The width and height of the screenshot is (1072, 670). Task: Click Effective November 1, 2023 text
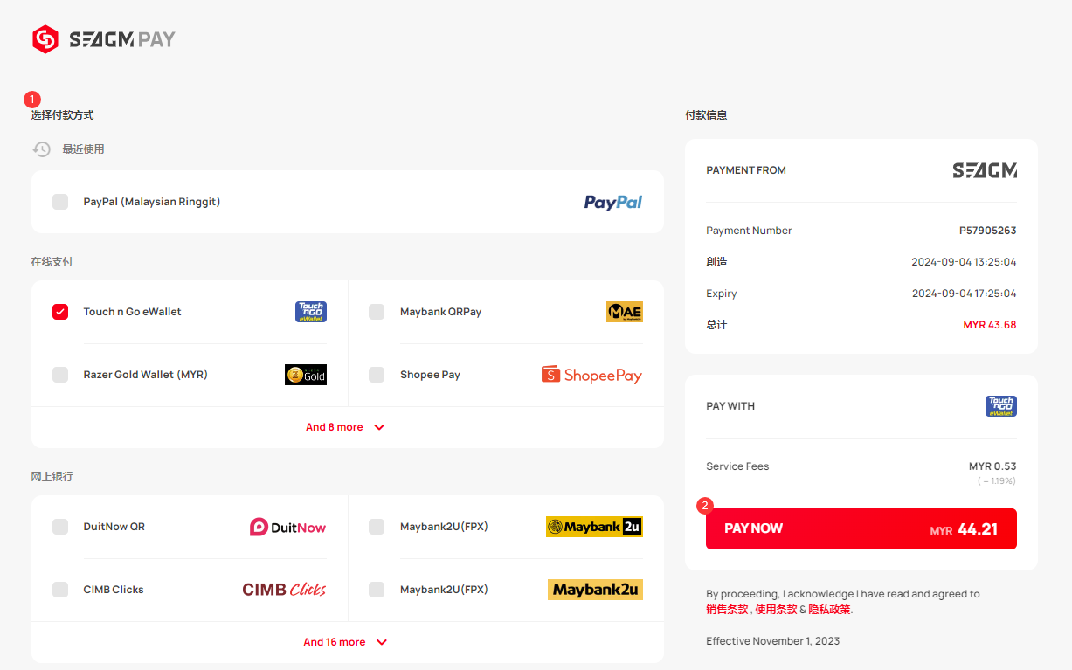(x=773, y=641)
